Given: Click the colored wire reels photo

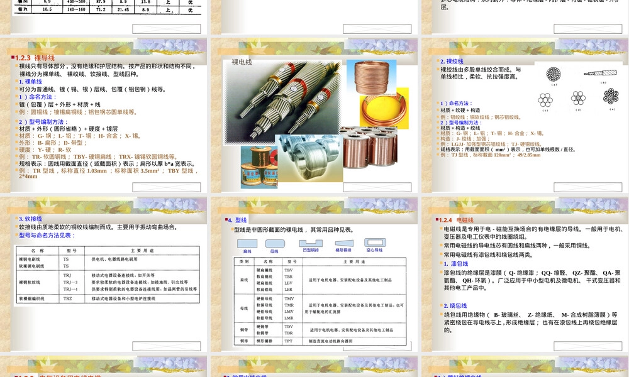Looking at the screenshot, I should 259,167.
